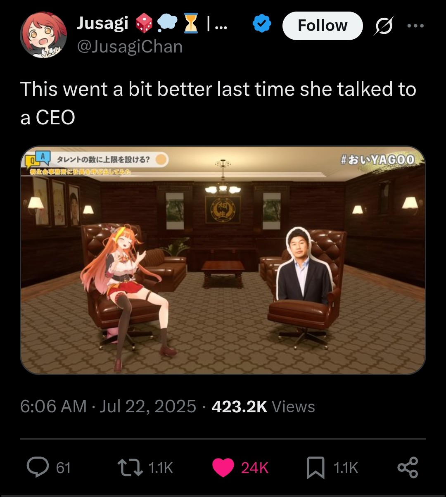Open the embedded video image

click(x=223, y=260)
